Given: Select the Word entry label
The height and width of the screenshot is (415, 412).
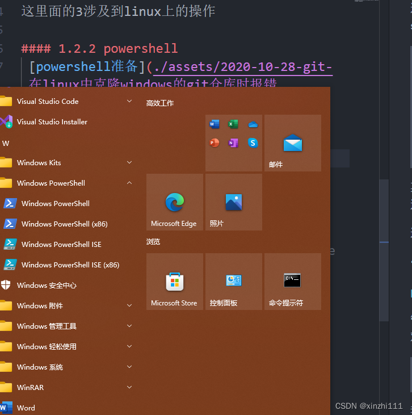Looking at the screenshot, I should click(26, 408).
